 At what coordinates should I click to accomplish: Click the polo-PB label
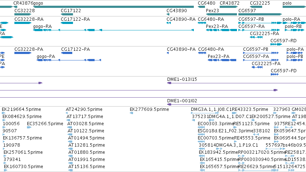point(295,56)
